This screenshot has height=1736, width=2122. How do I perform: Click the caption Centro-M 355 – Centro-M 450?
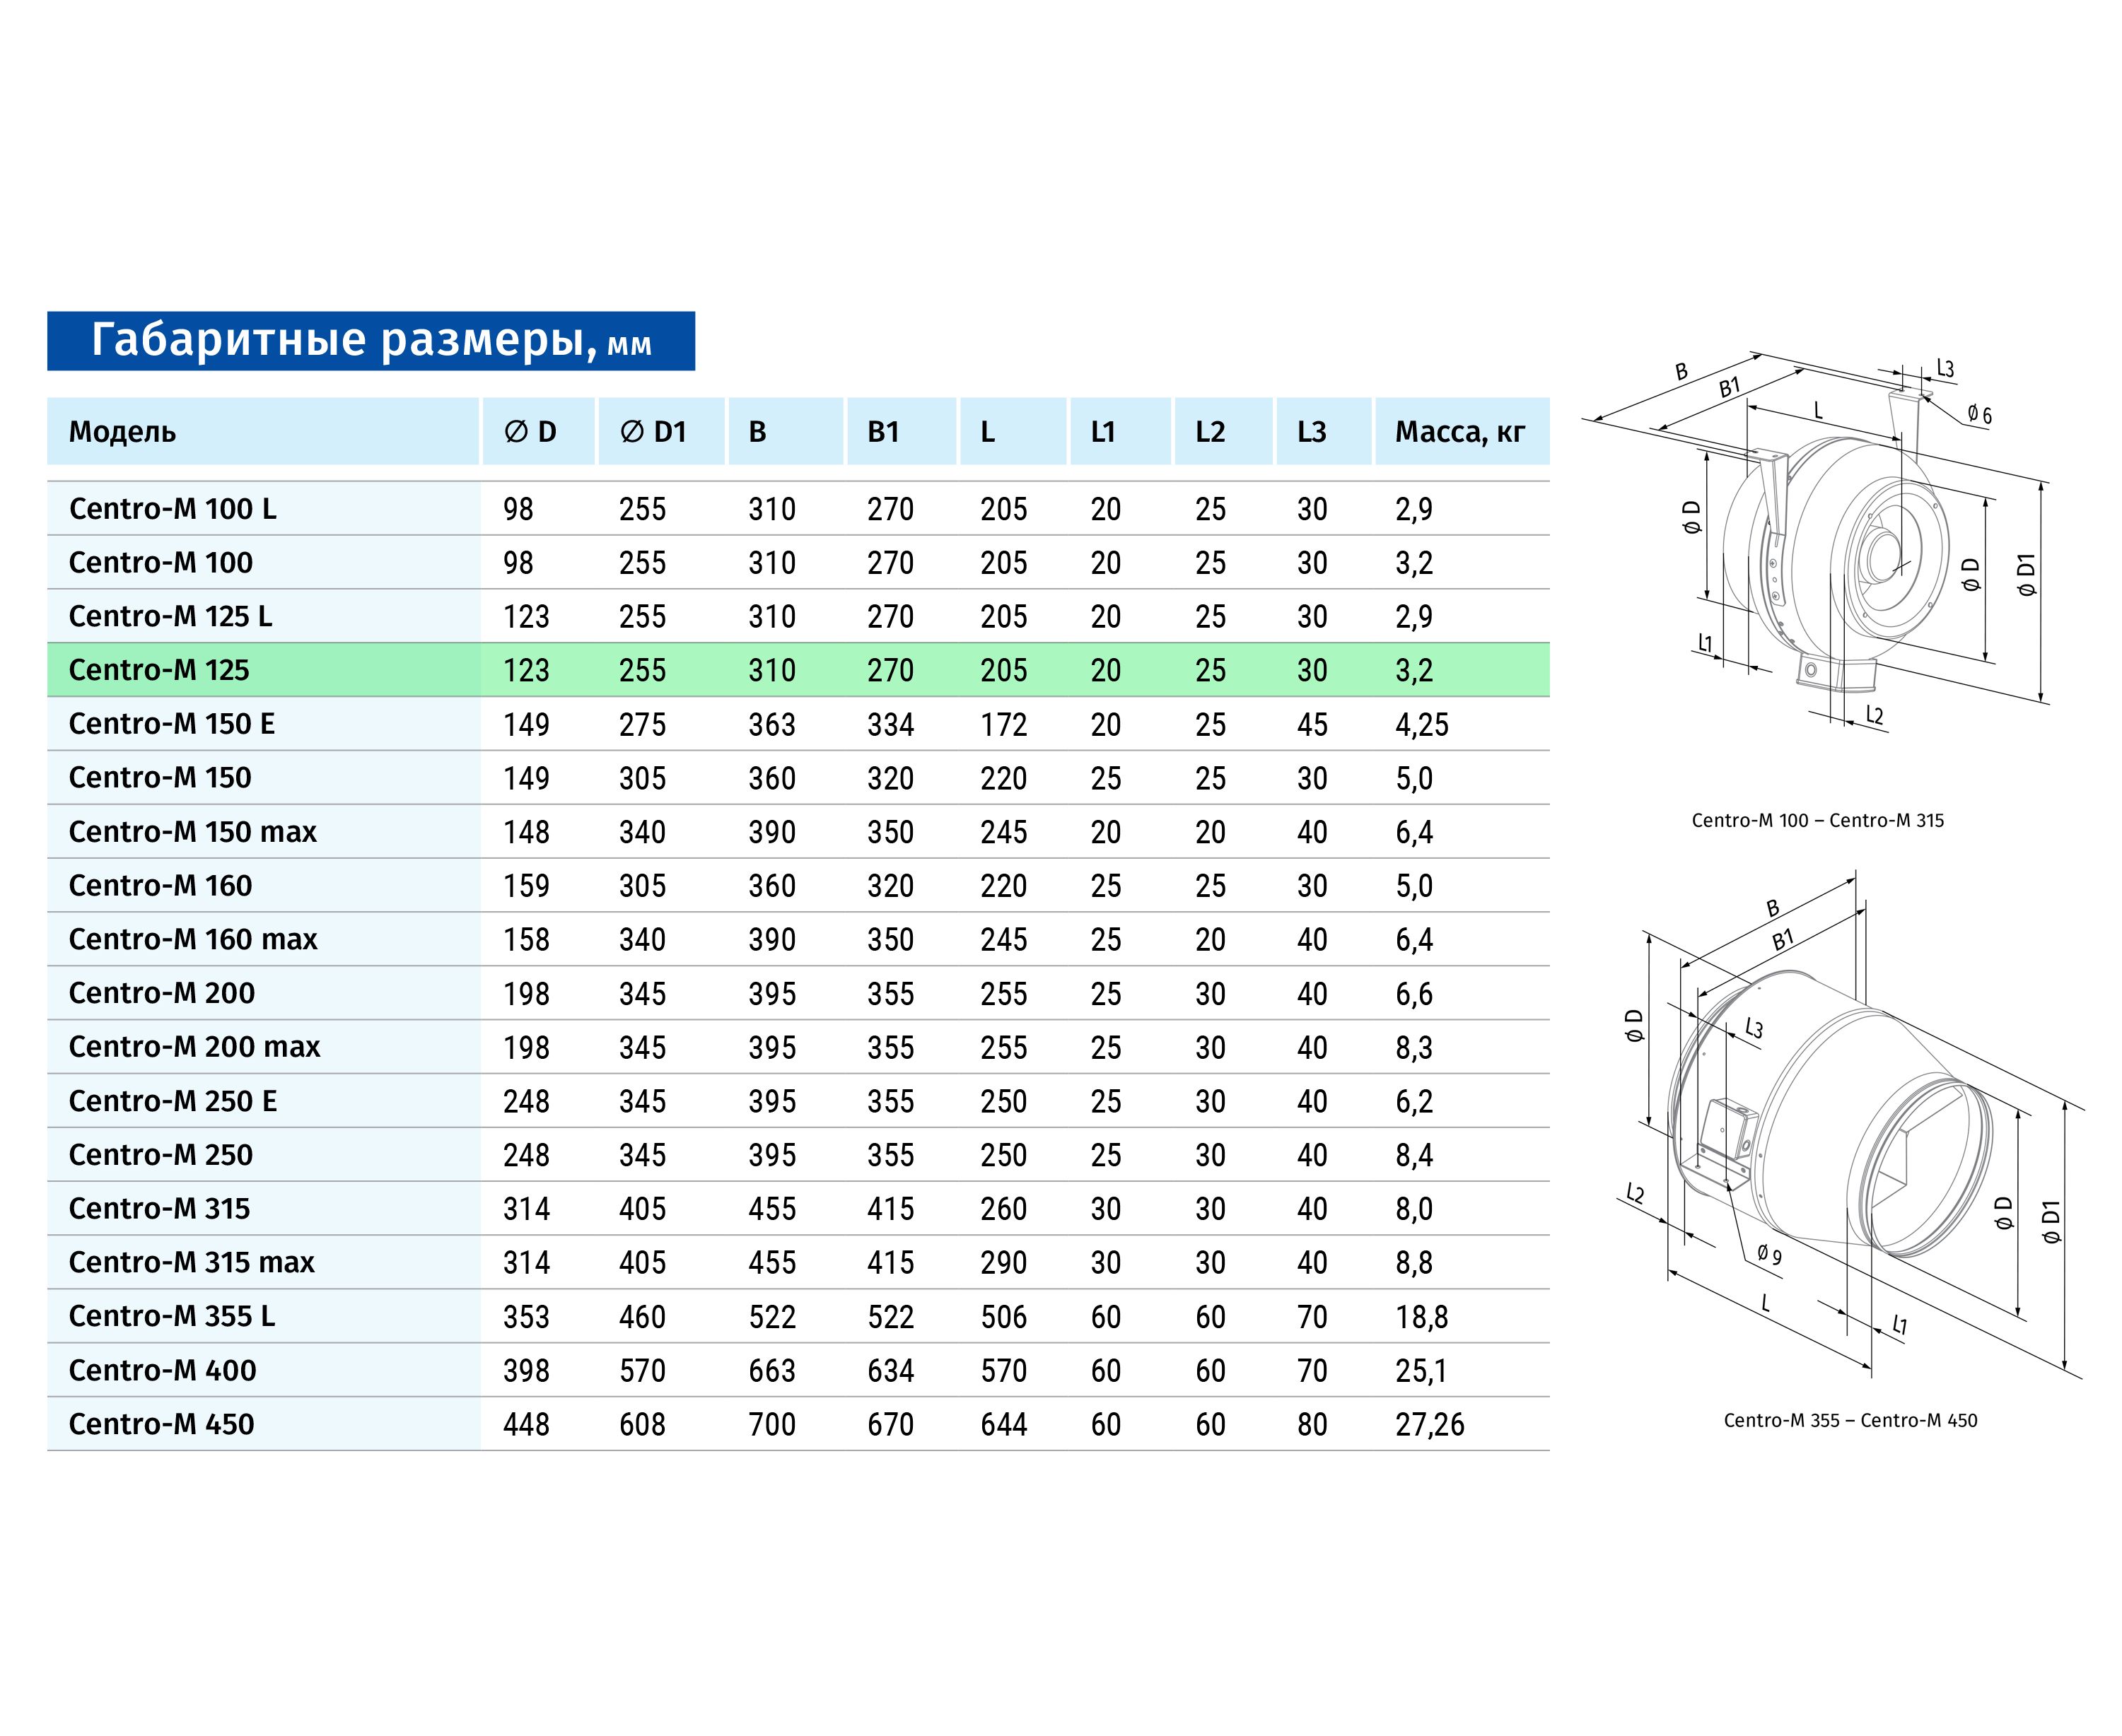pos(1850,1421)
